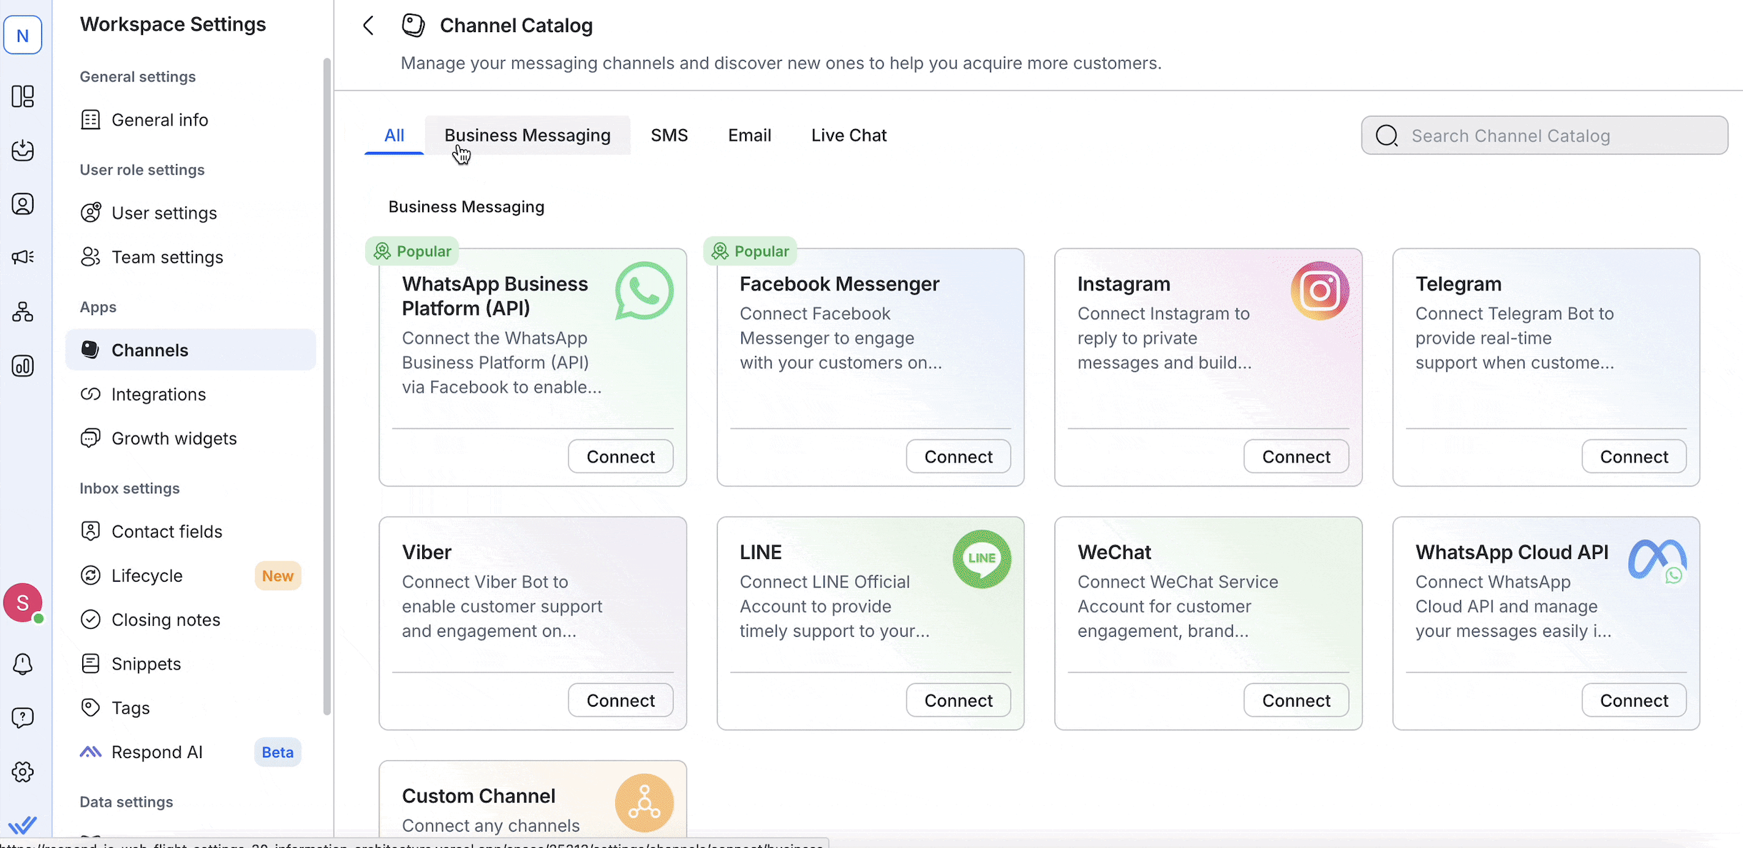The image size is (1743, 848).
Task: Open the Reports bar-chart icon
Action: 23,365
